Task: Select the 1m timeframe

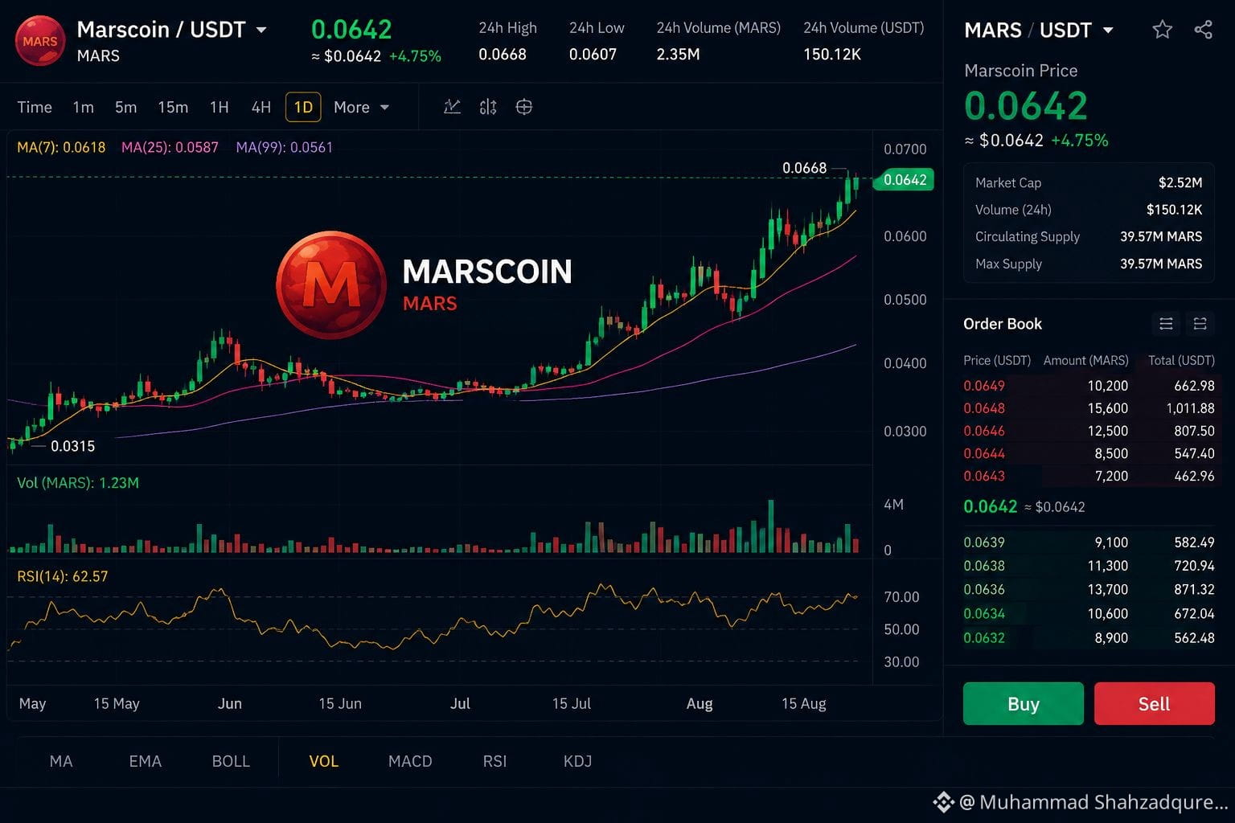Action: point(83,107)
